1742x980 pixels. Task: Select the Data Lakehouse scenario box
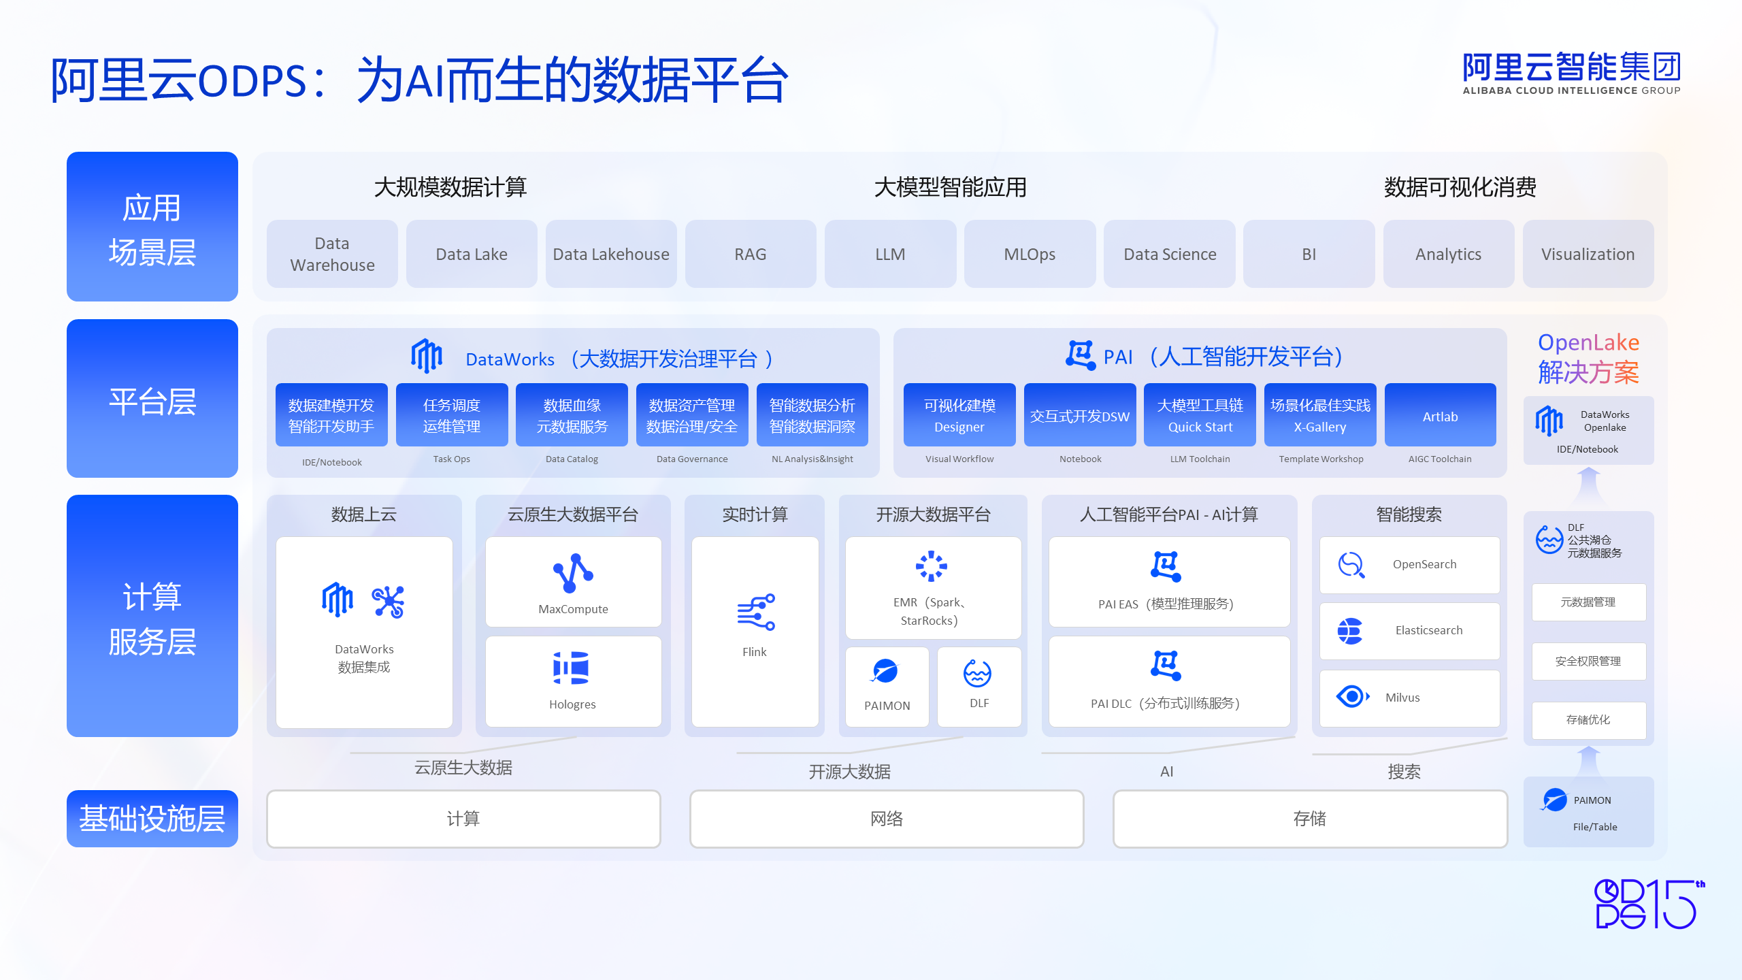[x=611, y=254]
